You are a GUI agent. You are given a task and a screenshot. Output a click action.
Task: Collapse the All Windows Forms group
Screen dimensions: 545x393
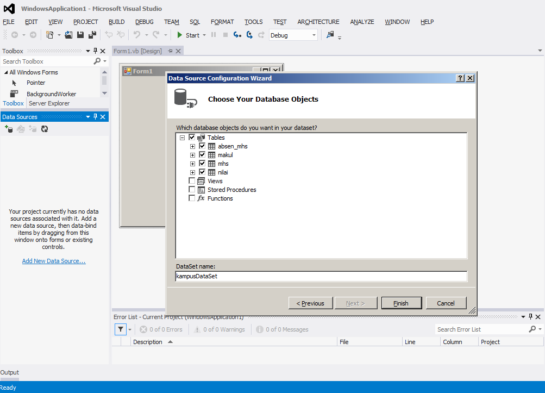pos(6,72)
